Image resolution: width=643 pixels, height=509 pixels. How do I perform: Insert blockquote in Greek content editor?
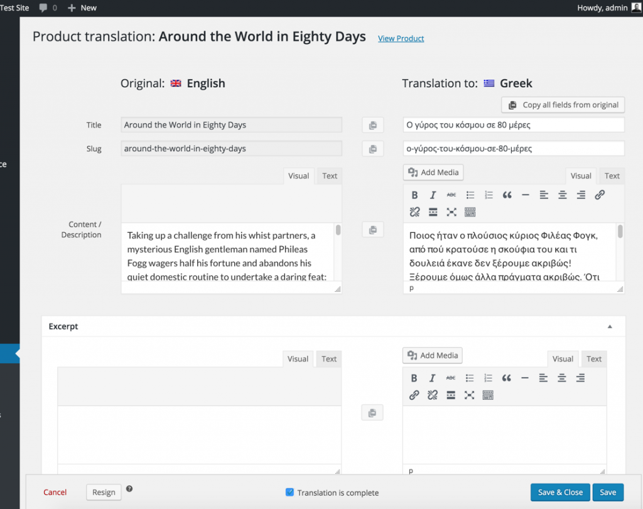[507, 195]
